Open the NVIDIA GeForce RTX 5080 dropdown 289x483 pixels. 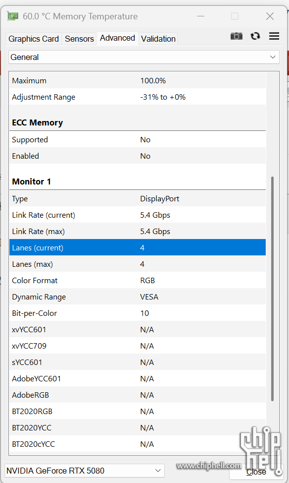[85, 471]
